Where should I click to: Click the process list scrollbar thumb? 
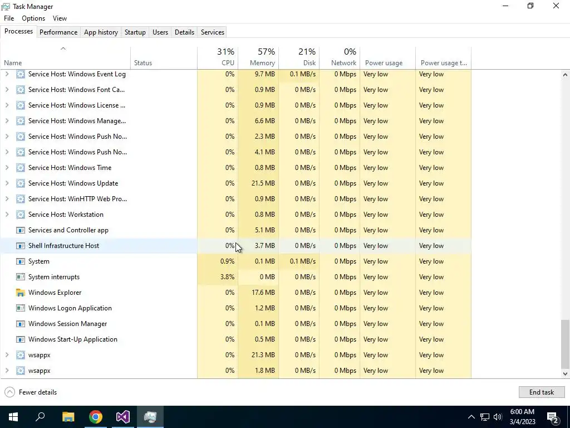pos(565,344)
